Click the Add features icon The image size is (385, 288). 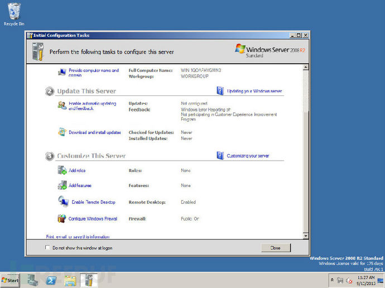62,185
